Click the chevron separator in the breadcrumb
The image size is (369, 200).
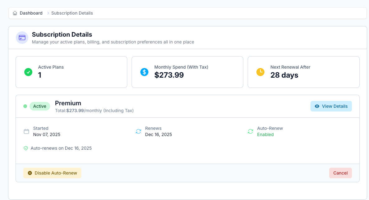[x=48, y=13]
